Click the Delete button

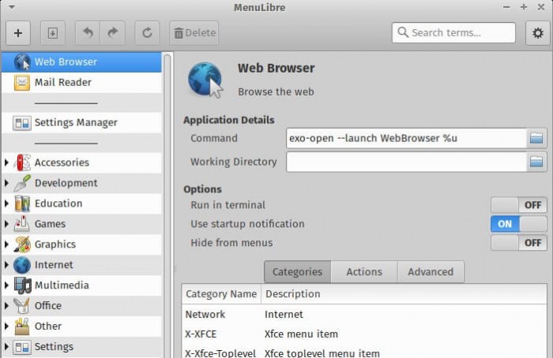pos(194,33)
